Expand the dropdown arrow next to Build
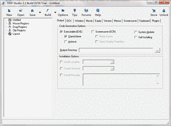This screenshot has width=171, height=126. 55,12
